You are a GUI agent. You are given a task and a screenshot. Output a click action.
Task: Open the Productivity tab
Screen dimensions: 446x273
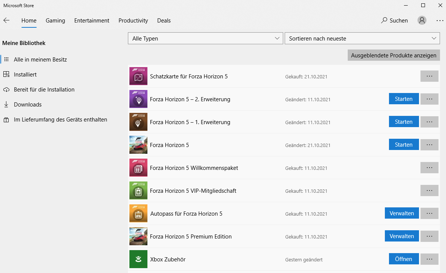(133, 21)
